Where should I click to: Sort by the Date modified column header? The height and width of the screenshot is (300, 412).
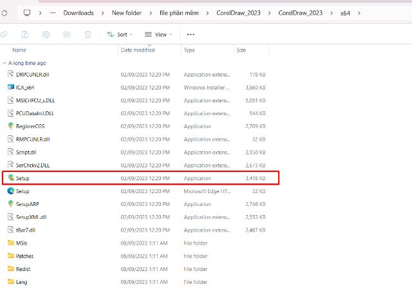(137, 50)
